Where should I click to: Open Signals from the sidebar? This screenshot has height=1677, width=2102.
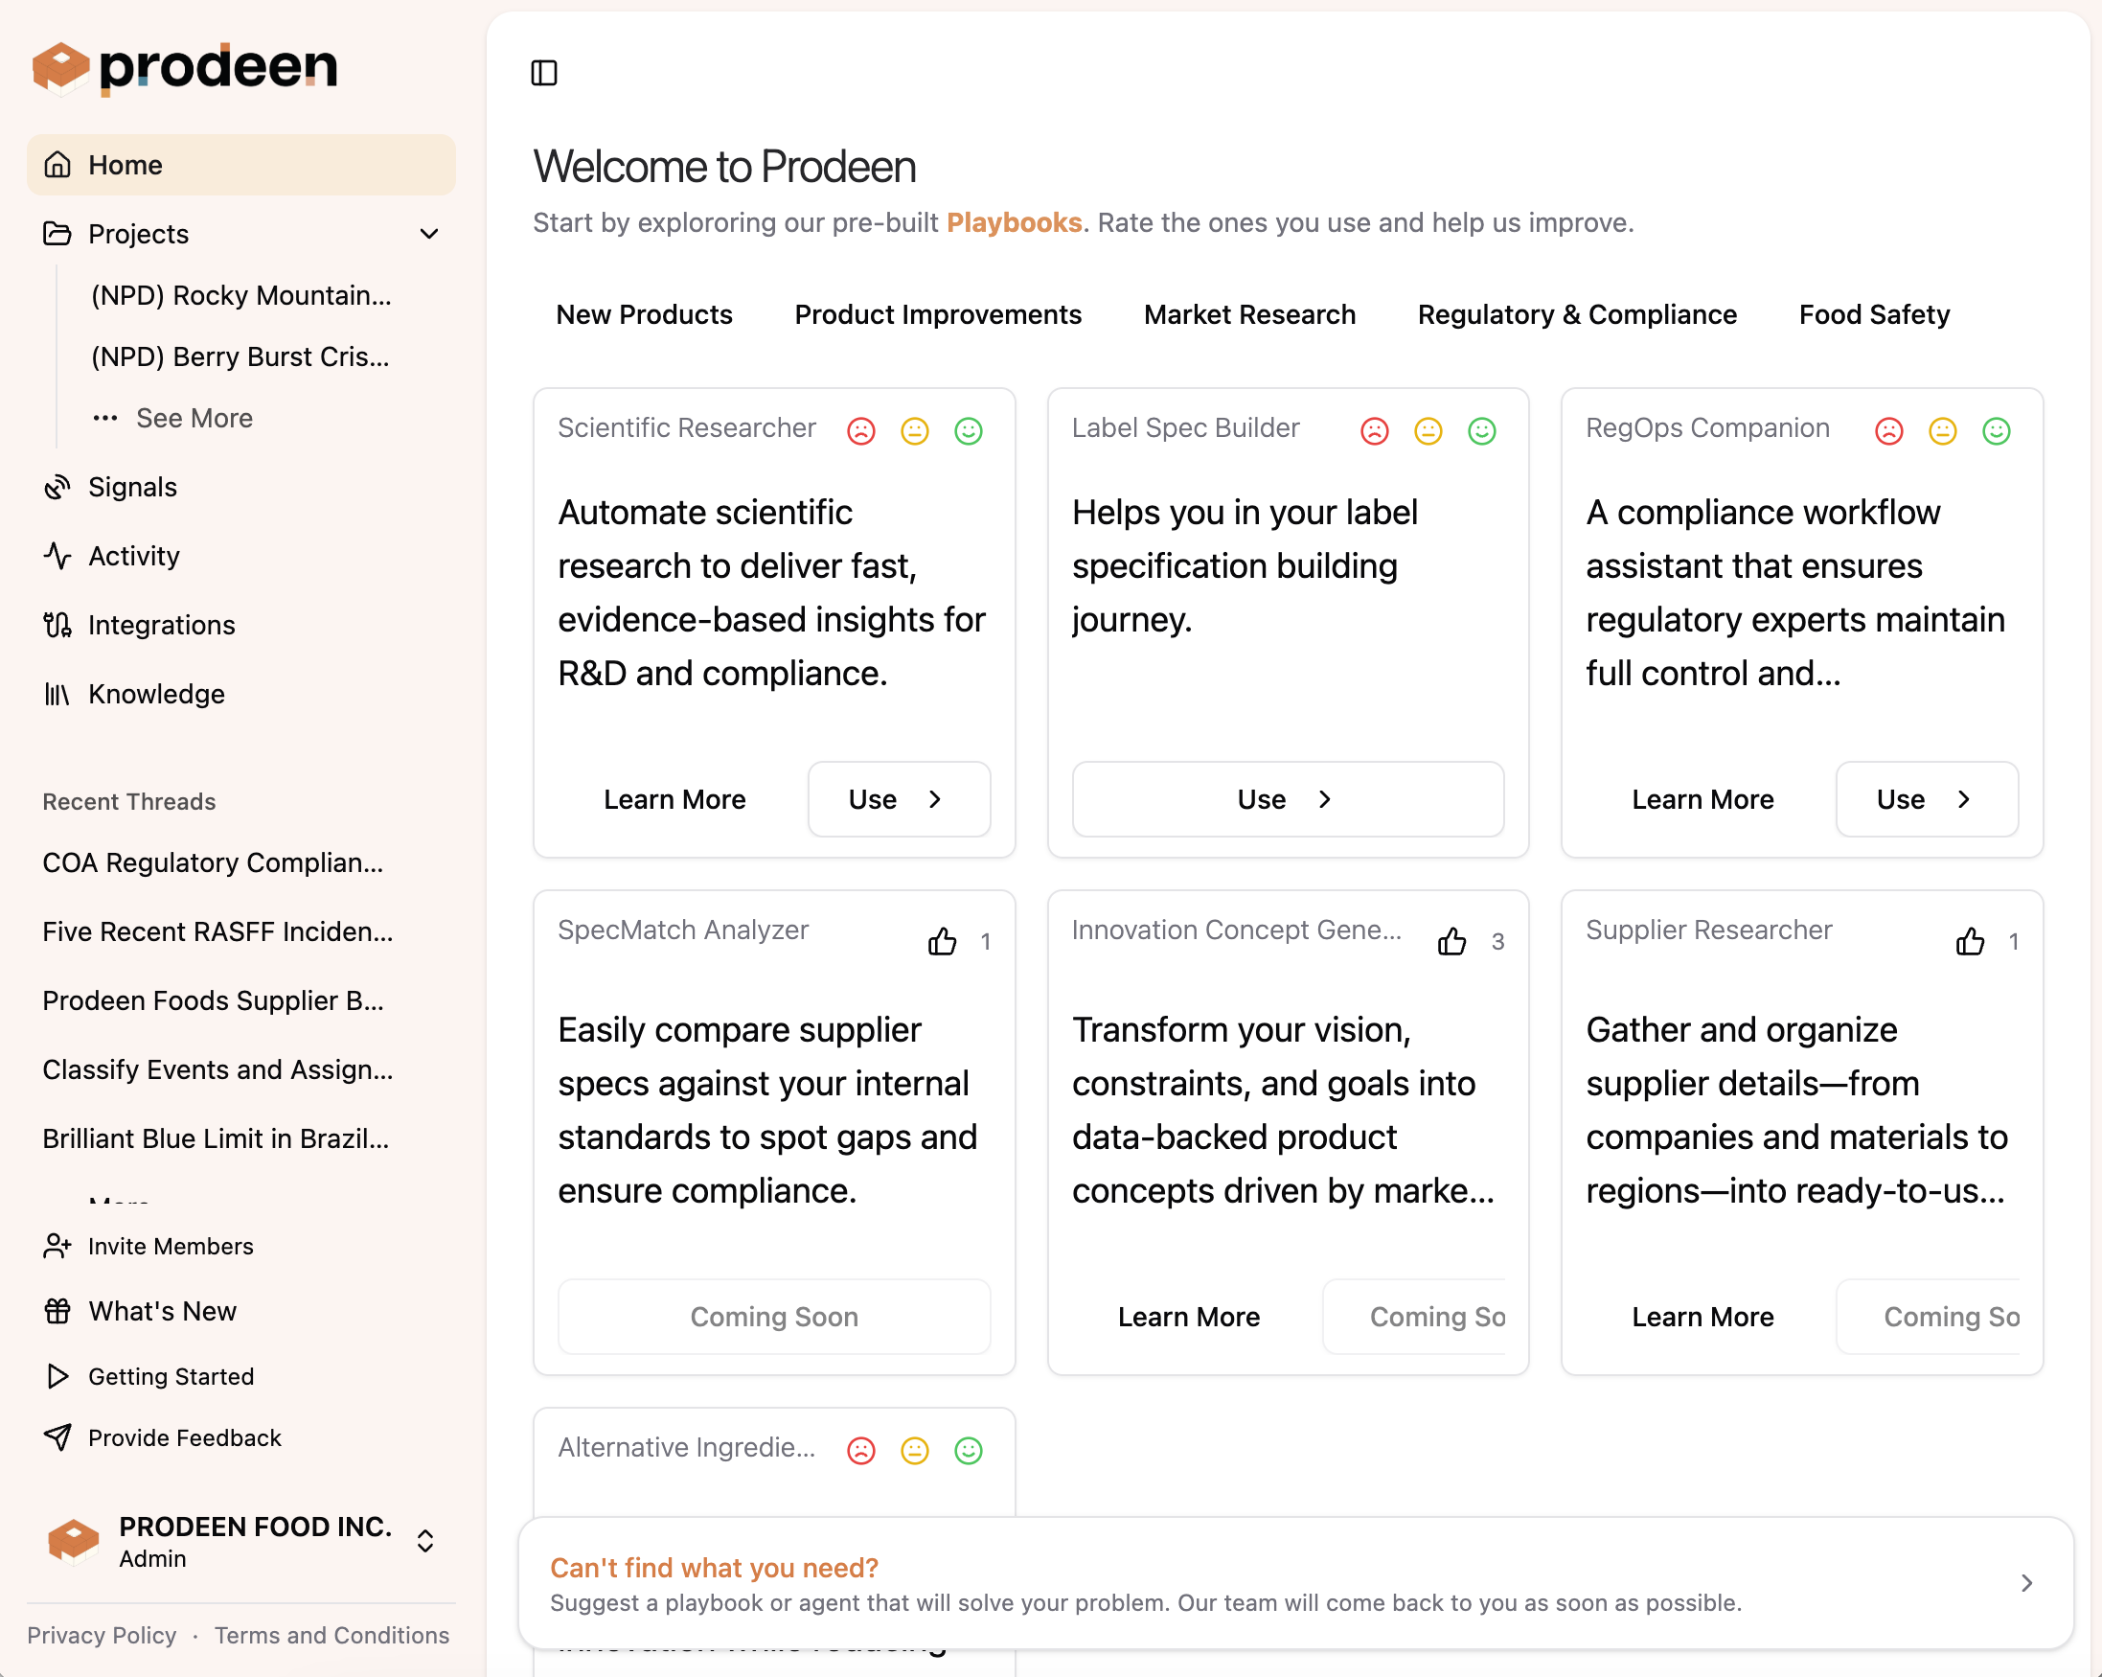tap(131, 488)
